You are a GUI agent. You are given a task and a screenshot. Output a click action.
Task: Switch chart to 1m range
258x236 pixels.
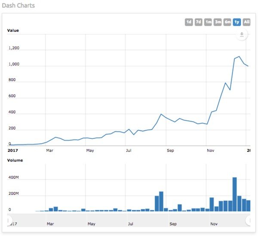tap(208, 22)
